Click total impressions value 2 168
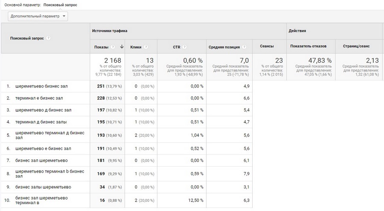Screen dimensions: 384x211 pos(112,60)
